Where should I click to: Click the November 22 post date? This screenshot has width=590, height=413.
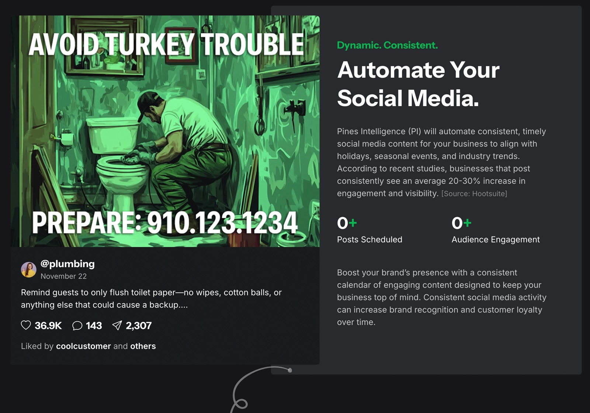click(x=63, y=276)
